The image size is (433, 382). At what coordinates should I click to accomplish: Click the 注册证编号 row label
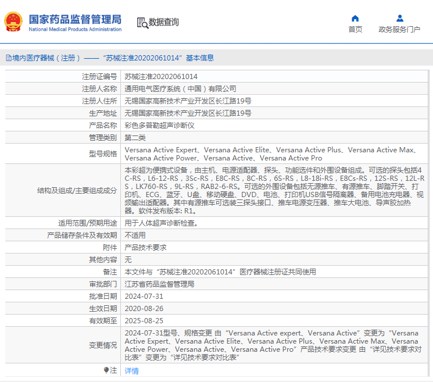tap(99, 77)
